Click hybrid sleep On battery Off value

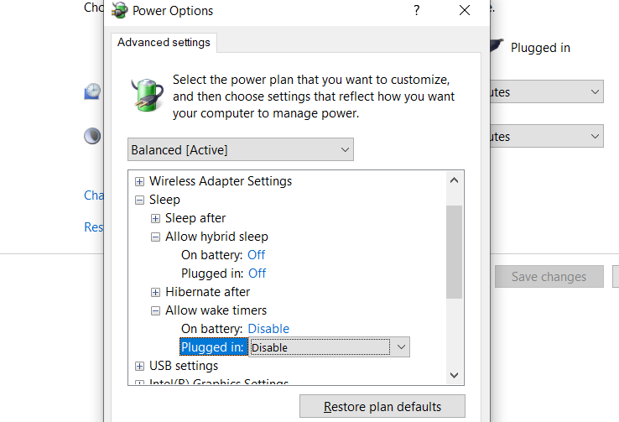tap(256, 255)
